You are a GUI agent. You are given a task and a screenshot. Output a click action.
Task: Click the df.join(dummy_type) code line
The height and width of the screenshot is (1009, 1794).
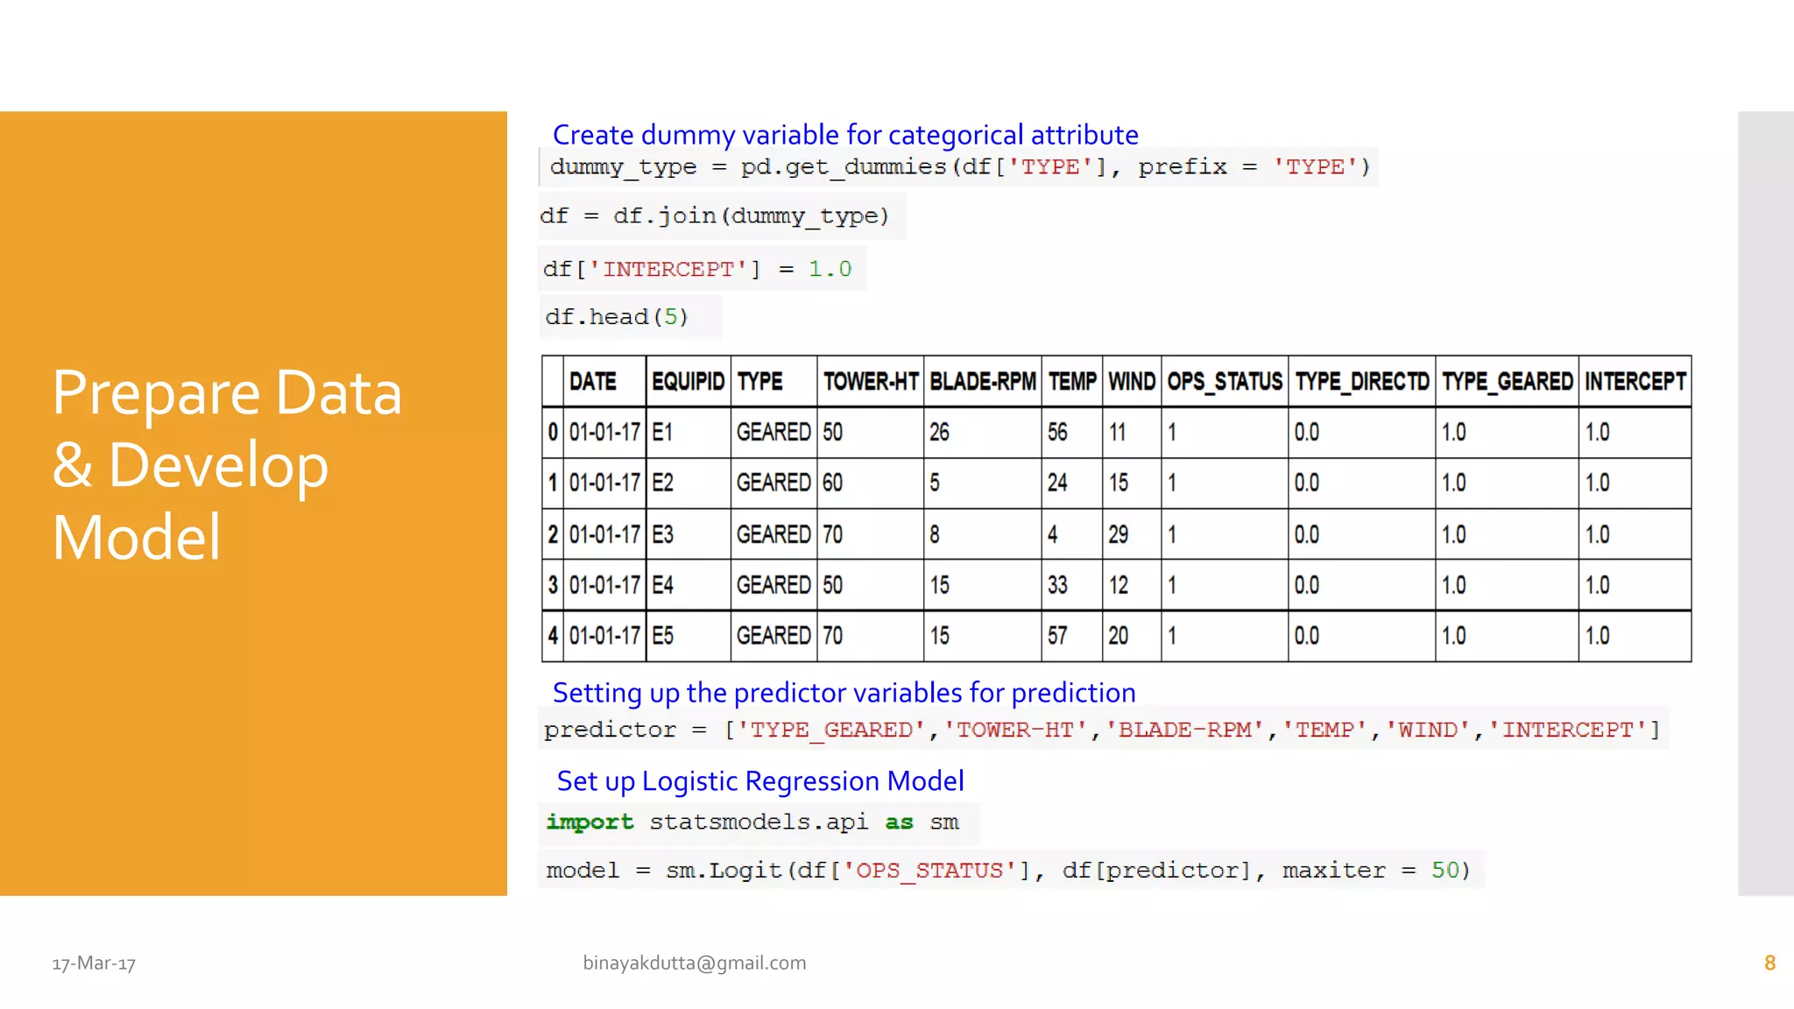pos(715,216)
